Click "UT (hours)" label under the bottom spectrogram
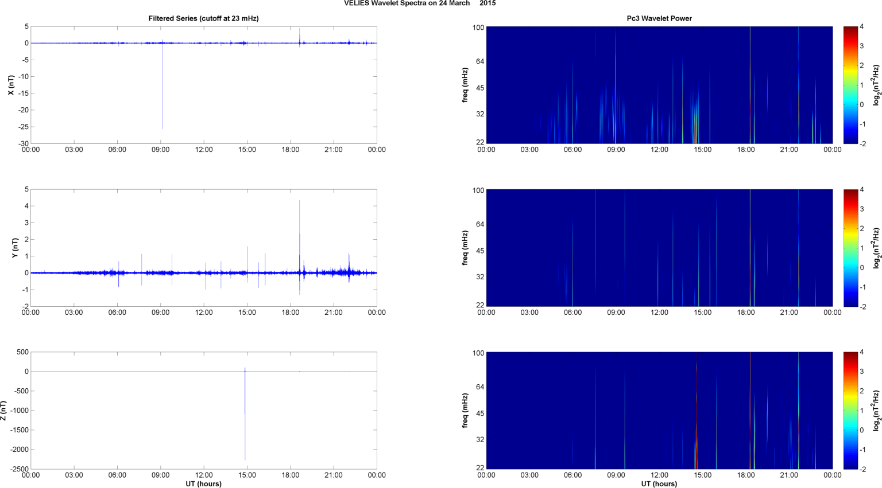This screenshot has height=488, width=882. pos(659,483)
